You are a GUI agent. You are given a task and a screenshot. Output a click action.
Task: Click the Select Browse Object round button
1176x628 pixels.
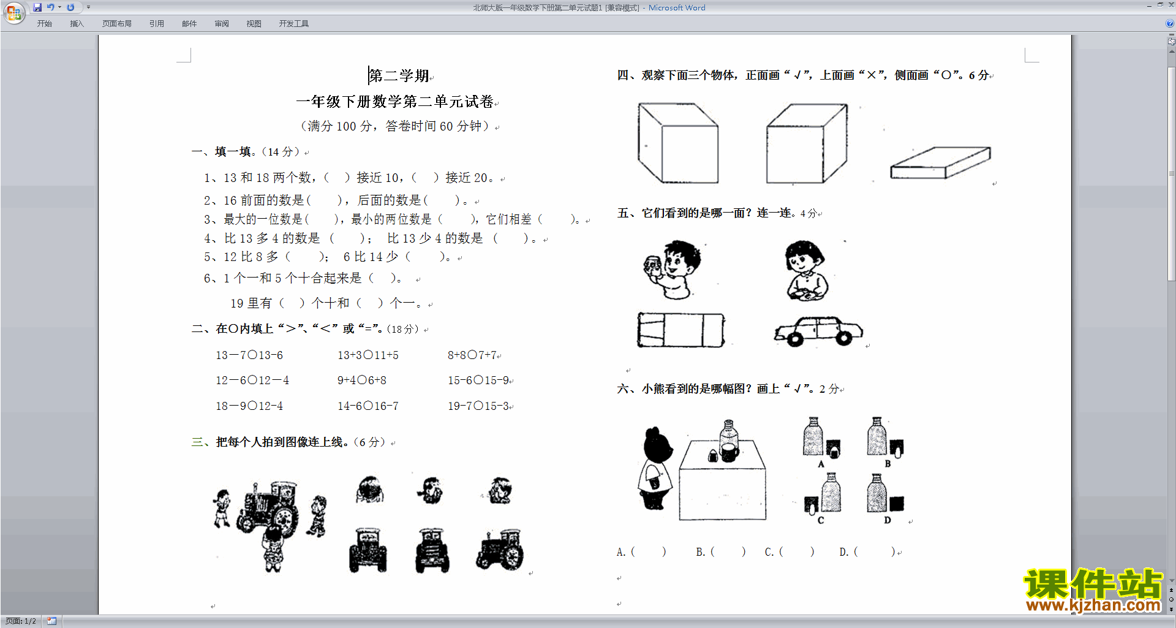coord(1172,599)
